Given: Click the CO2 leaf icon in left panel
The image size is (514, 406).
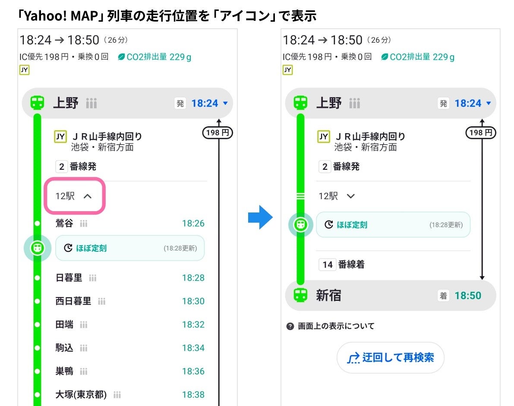Looking at the screenshot, I should [121, 57].
